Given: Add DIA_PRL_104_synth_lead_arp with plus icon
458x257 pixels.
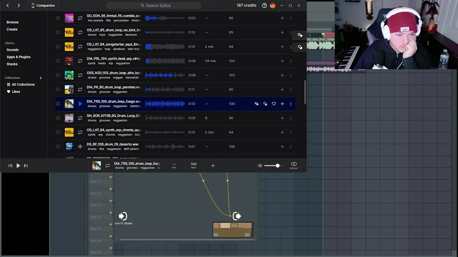Looking at the screenshot, I should click(282, 61).
